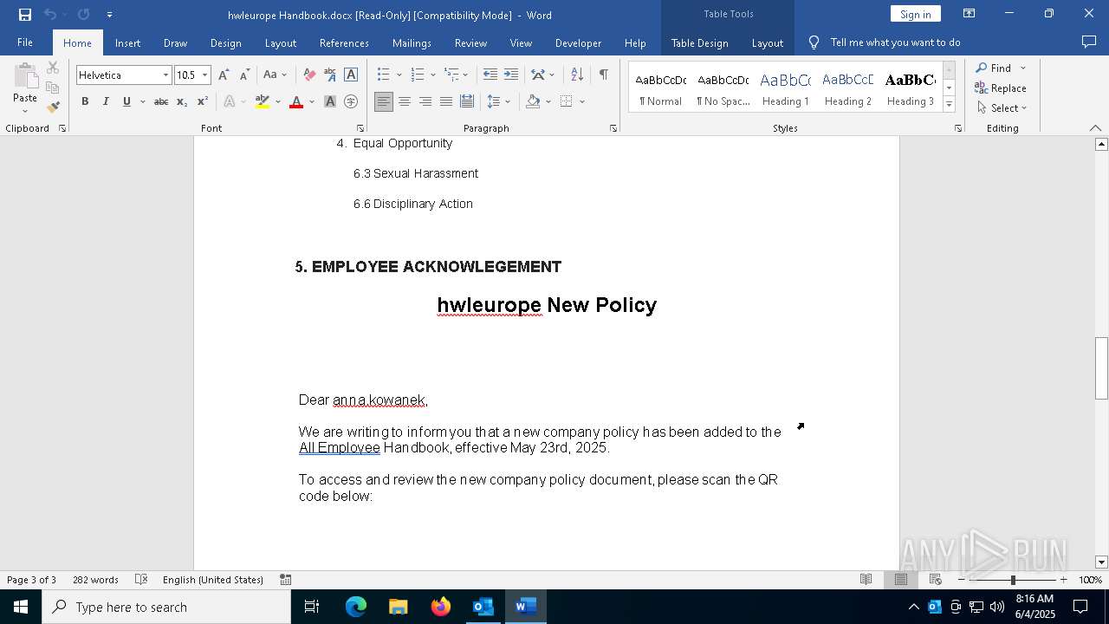Decrease font size with the Shrink Font icon
This screenshot has height=624, width=1109.
click(244, 75)
